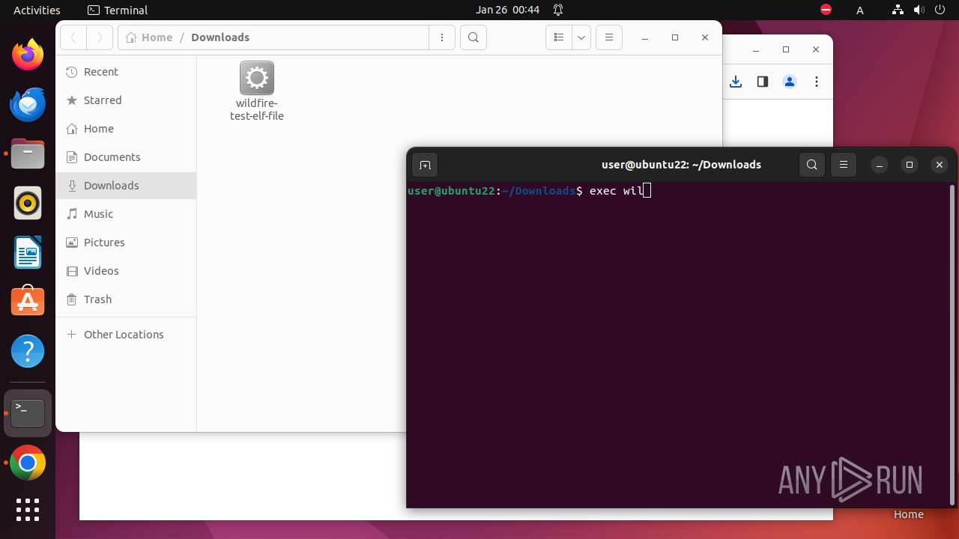Minimize the terminal window

point(880,165)
